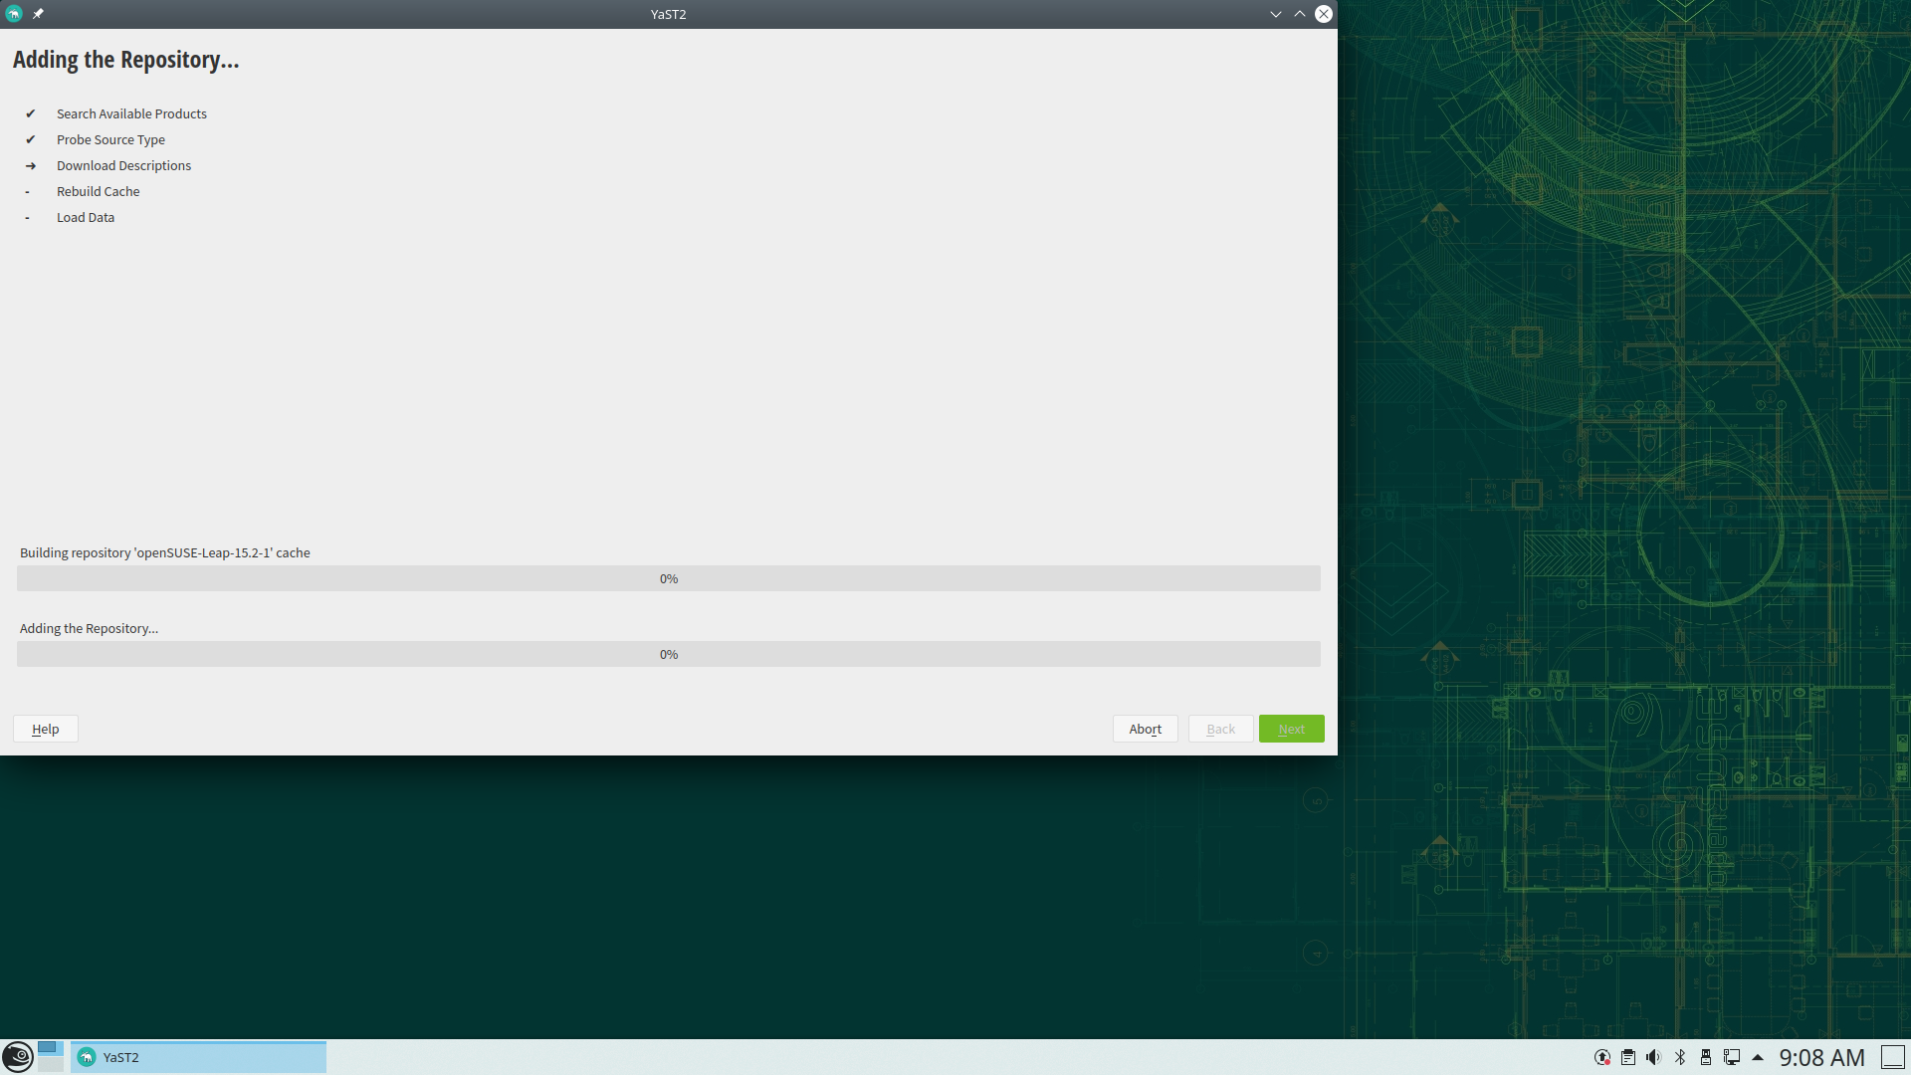The width and height of the screenshot is (1911, 1075).
Task: Click the YaST icon in title bar
Action: coord(14,14)
